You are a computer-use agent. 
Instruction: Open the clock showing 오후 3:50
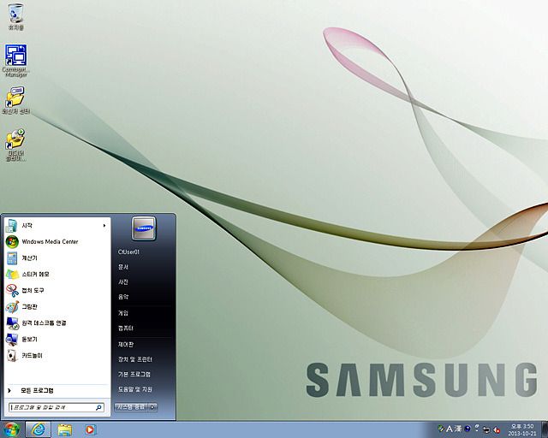pos(522,429)
